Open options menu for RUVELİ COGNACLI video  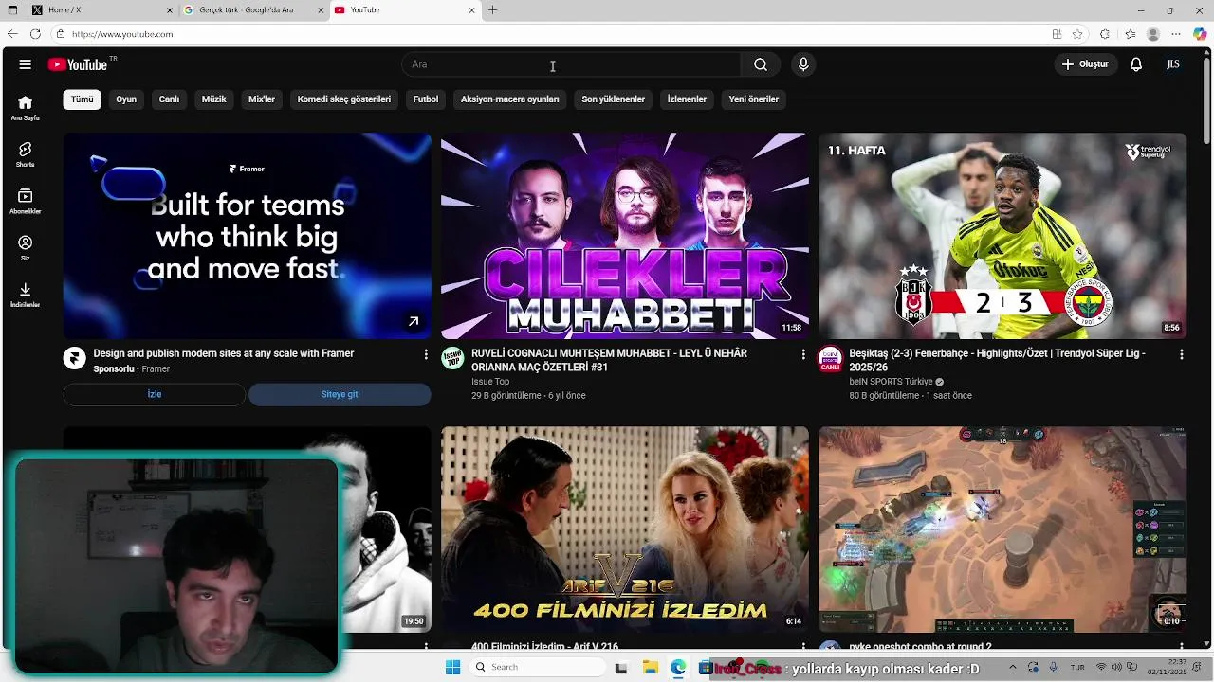(x=803, y=353)
